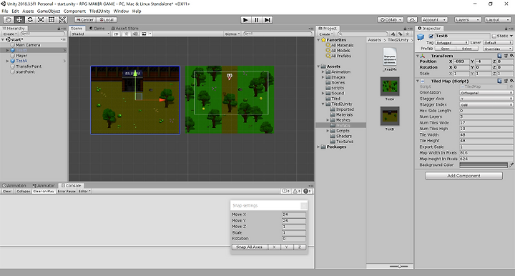Screen dimensions: 515x276
Task: Click search by type icon in Project
Action: pyautogui.click(x=393, y=34)
